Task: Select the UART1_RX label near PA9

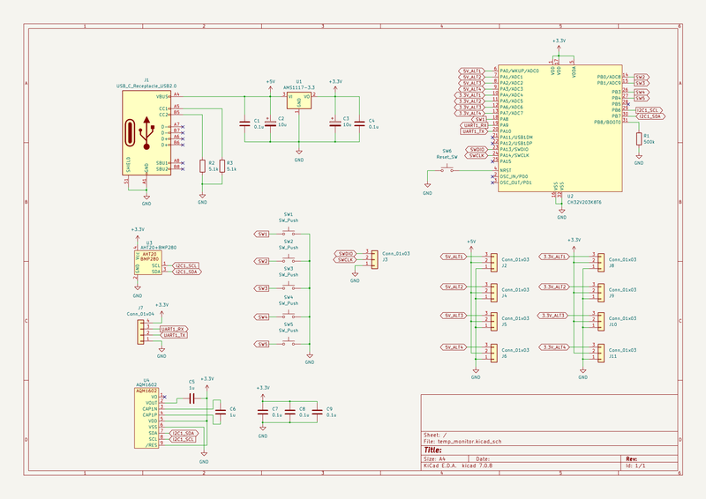Action: pyautogui.click(x=474, y=125)
